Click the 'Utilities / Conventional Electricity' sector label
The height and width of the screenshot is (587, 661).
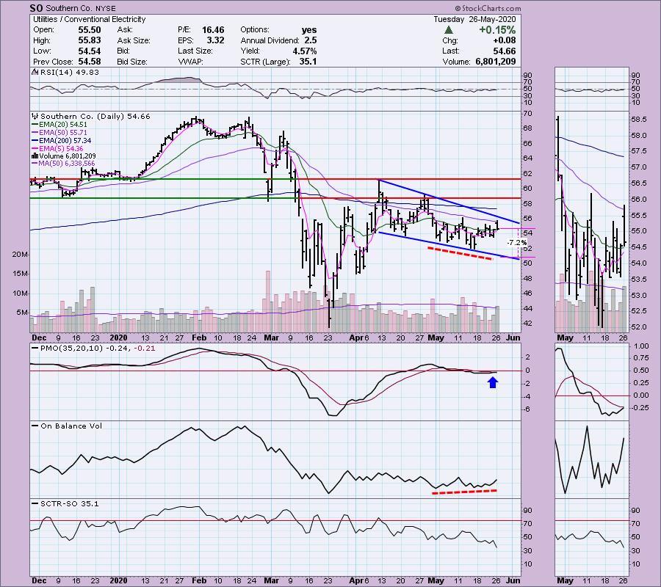pyautogui.click(x=90, y=19)
